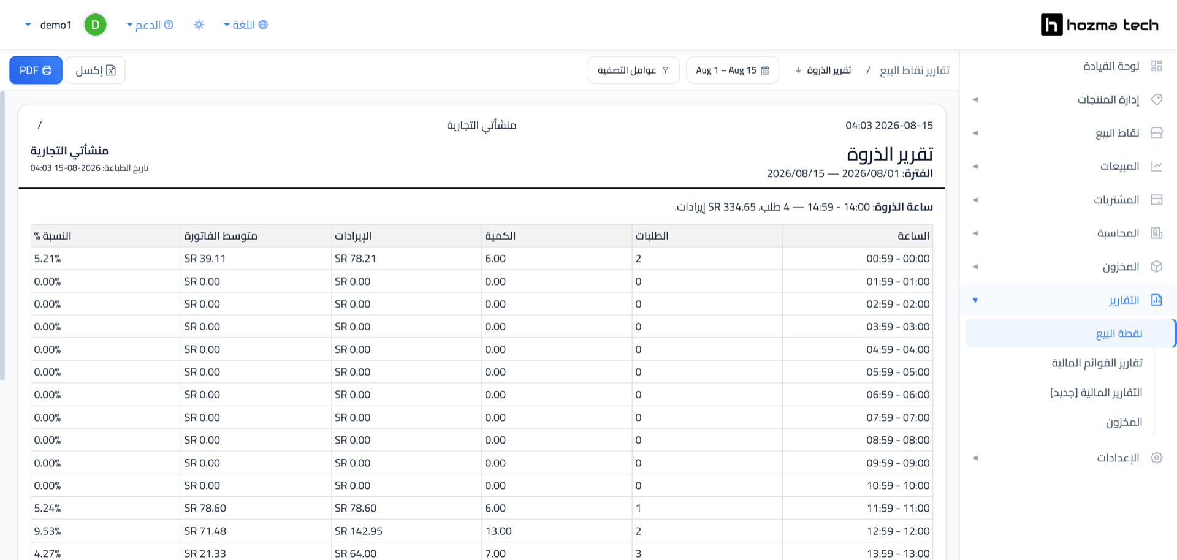
Task: Export the report as PDF
Action: [x=36, y=70]
